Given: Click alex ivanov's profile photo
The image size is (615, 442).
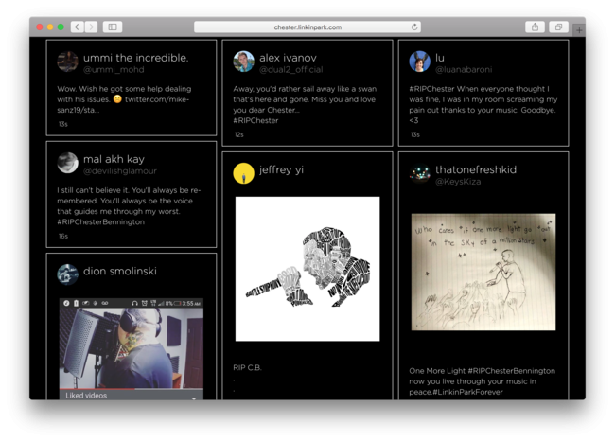Looking at the screenshot, I should 243,62.
